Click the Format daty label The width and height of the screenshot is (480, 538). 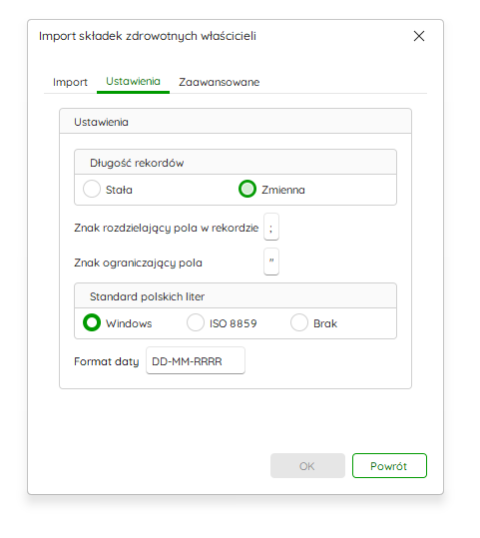(x=107, y=361)
